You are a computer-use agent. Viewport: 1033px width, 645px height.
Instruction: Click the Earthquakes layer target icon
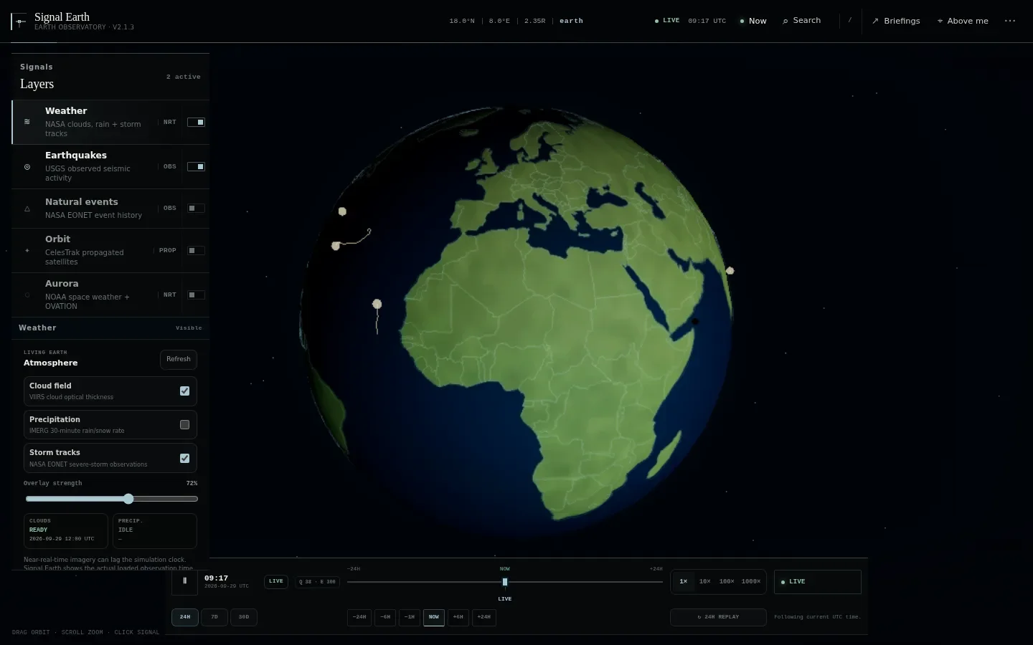click(x=27, y=167)
